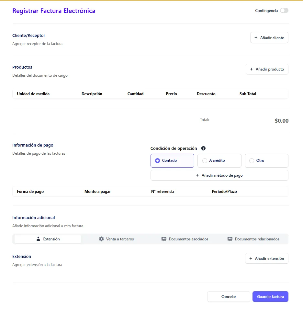303x309 pixels.
Task: Click the icon on Documentos relacionados tab
Action: [x=230, y=239]
